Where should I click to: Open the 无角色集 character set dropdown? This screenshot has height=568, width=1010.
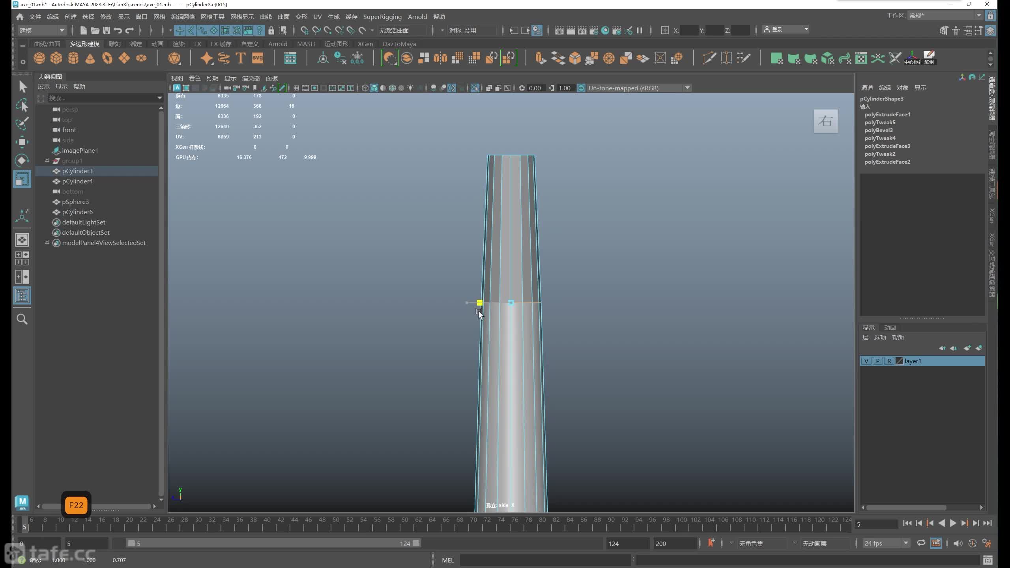point(763,543)
